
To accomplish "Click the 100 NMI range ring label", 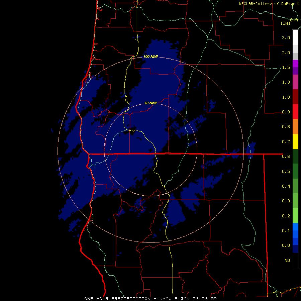I will [150, 57].
